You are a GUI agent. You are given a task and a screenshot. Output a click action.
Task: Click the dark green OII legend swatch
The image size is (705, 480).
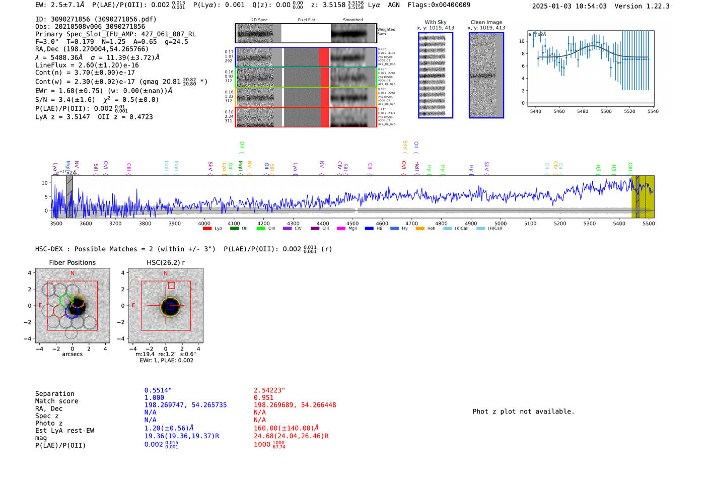[x=234, y=229]
